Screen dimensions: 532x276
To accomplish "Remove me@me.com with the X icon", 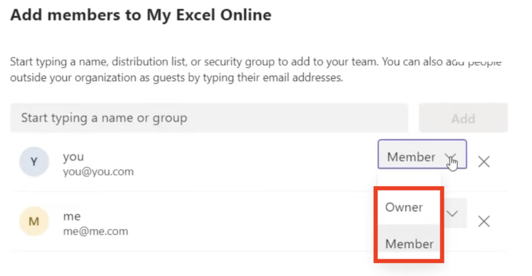I will point(484,221).
